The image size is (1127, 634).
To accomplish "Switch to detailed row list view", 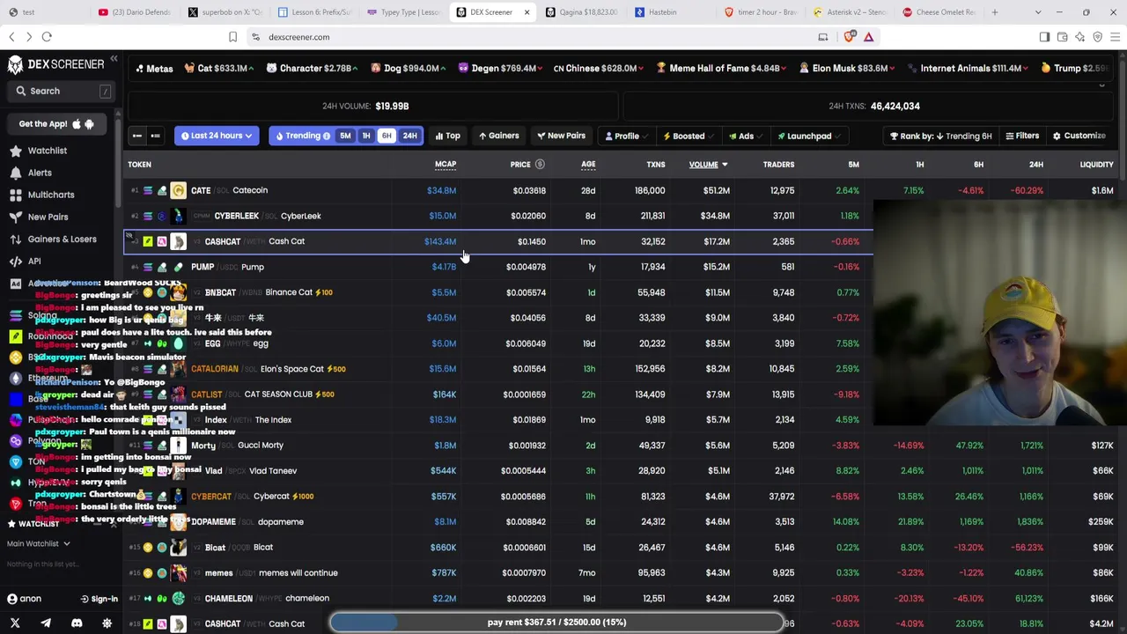I will (155, 136).
